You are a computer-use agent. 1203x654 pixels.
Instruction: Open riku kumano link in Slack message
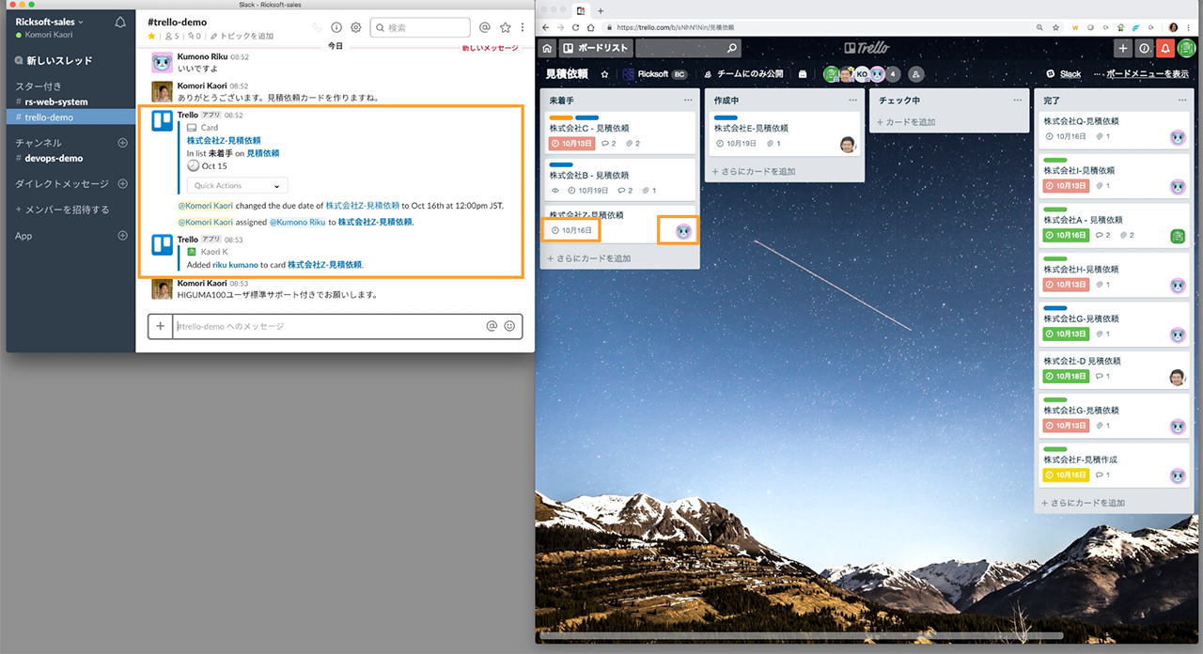point(235,265)
